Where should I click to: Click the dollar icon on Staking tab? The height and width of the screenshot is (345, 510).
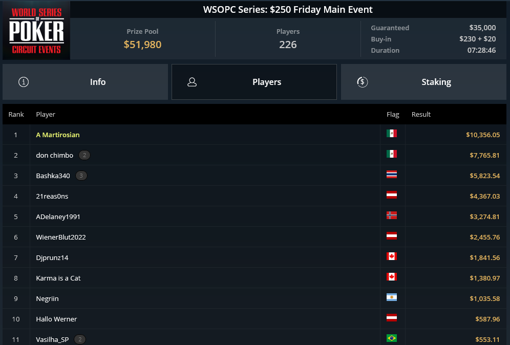(363, 82)
